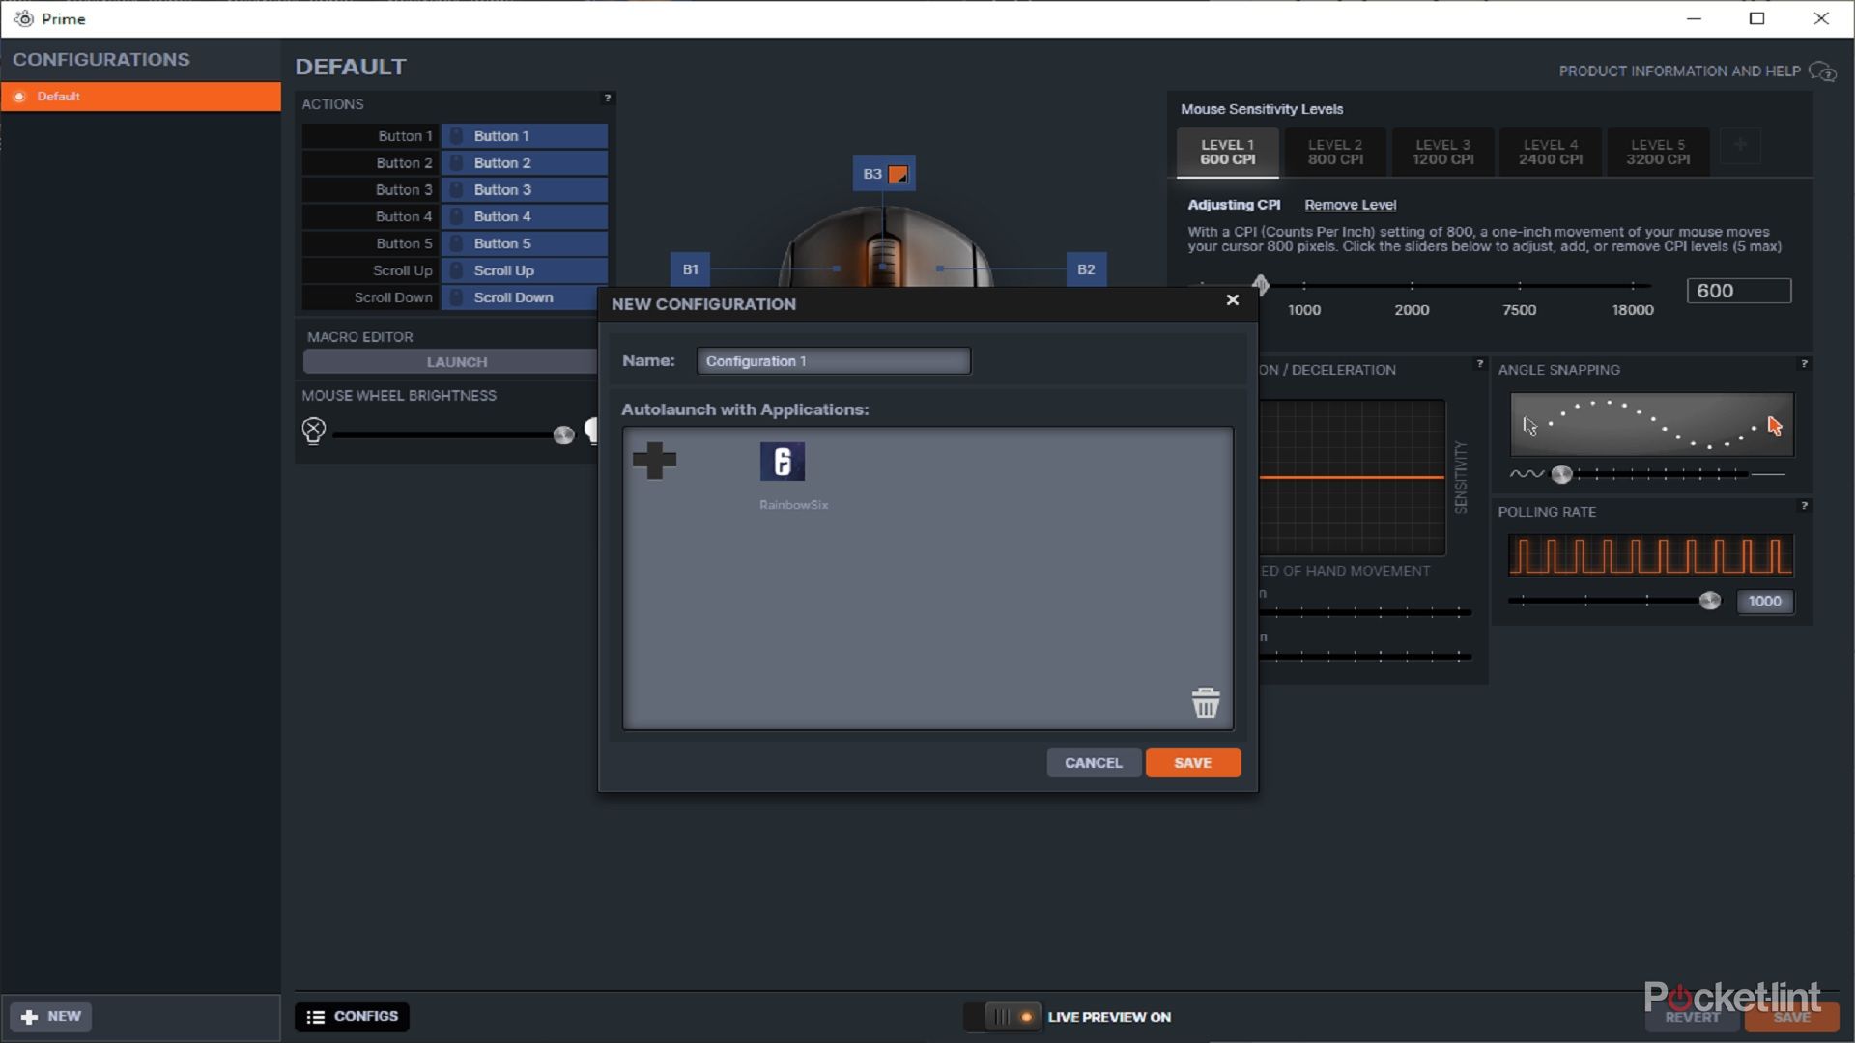Click the configuration Name input field
1855x1043 pixels.
(x=833, y=361)
